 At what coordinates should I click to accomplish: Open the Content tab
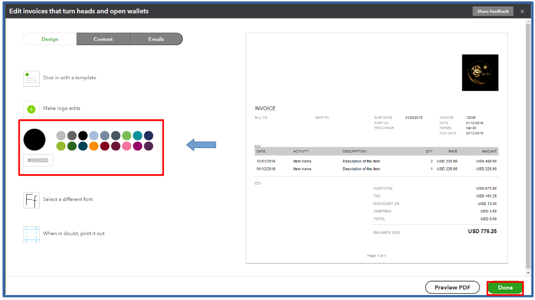click(103, 39)
